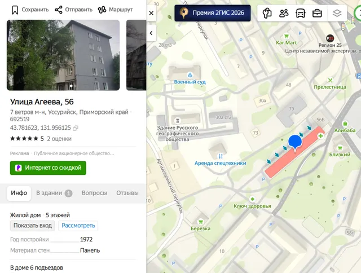Click the Рассмотреть link button

coord(78,226)
